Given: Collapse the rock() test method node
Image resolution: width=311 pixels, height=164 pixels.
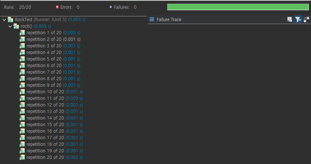Looking at the screenshot, I should coord(10,26).
